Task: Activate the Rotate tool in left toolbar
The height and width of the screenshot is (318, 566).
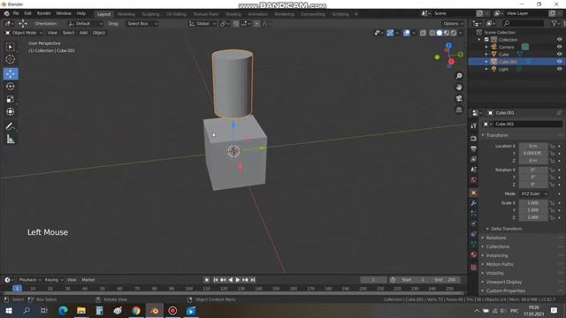Action: point(10,87)
